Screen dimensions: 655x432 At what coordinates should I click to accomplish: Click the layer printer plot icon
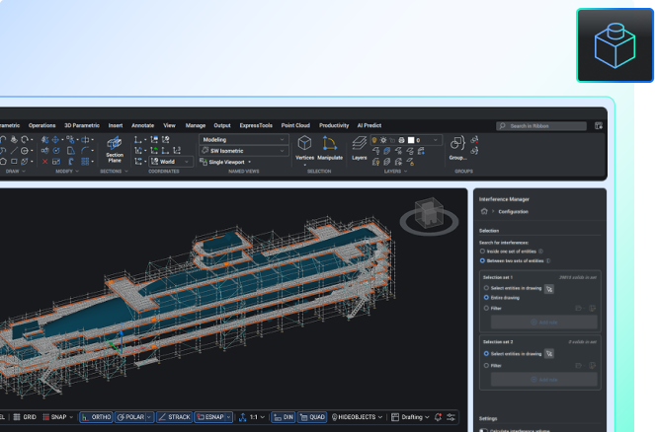click(x=401, y=140)
